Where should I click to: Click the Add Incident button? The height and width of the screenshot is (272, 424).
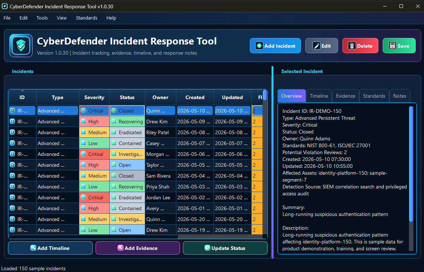pyautogui.click(x=275, y=46)
